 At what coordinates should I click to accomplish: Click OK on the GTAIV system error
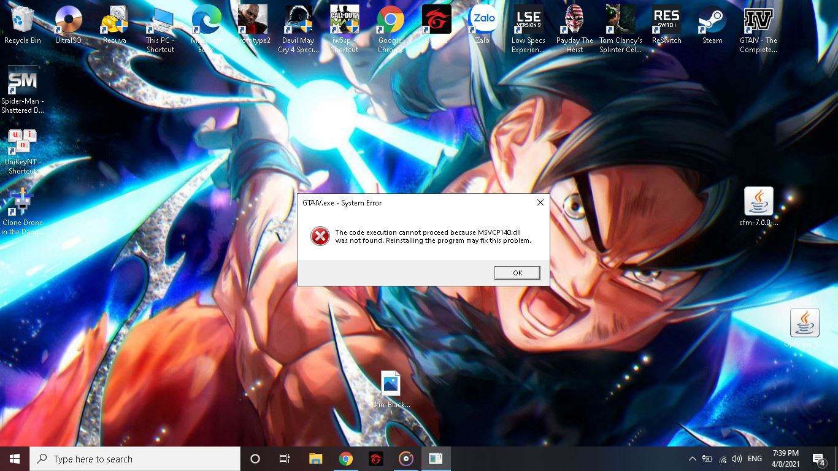pos(517,273)
